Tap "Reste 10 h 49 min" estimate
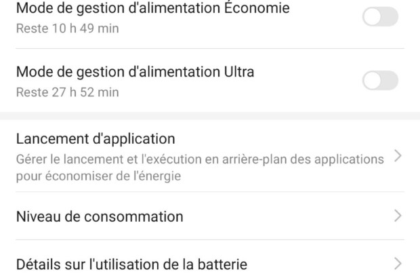The image size is (420, 278). coord(67,30)
